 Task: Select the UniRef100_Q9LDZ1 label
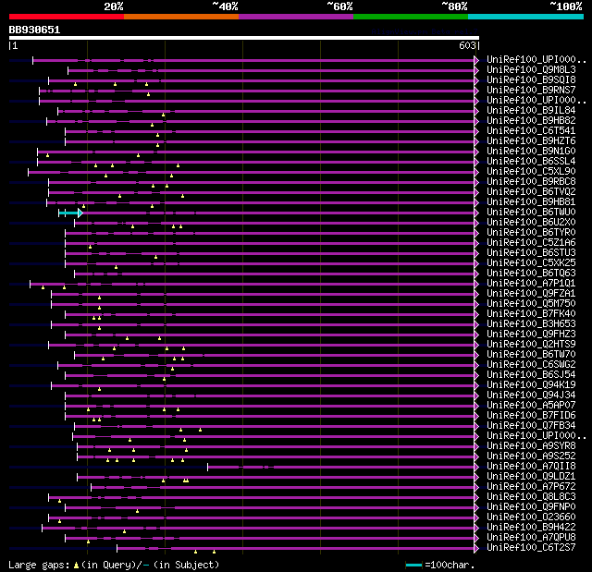531,477
